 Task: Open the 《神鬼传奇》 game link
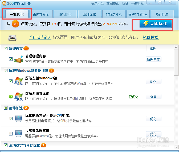coord(40,37)
